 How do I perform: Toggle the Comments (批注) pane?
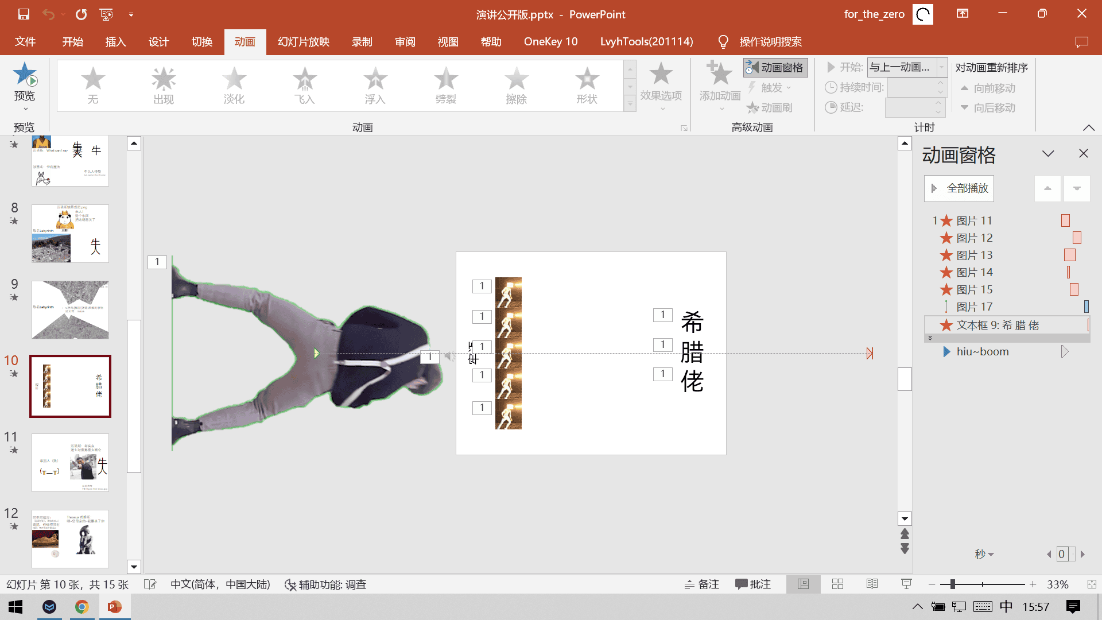pos(753,584)
